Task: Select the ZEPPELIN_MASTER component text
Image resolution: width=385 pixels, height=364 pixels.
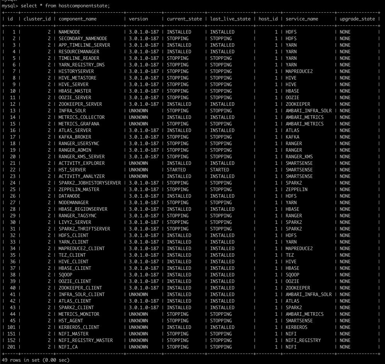Action: 79,190
